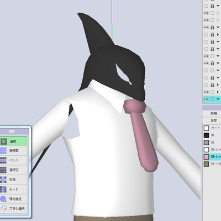This screenshot has height=221, width=221.
Task: Click the 新規 new material button
Action: (213, 113)
